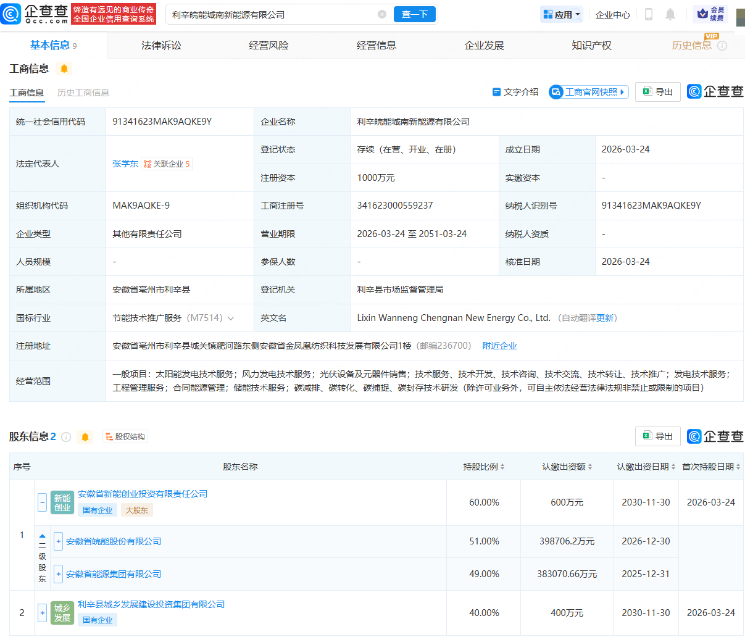Collapse the 安徽省新能创业投资 shareholder row
This screenshot has width=745, height=637.
(42, 502)
